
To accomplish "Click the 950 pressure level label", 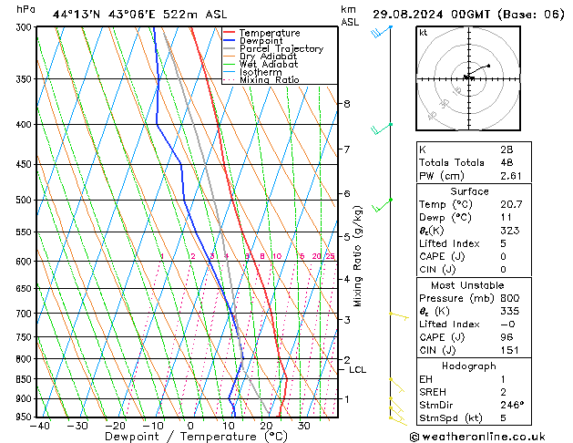I will point(26,417).
